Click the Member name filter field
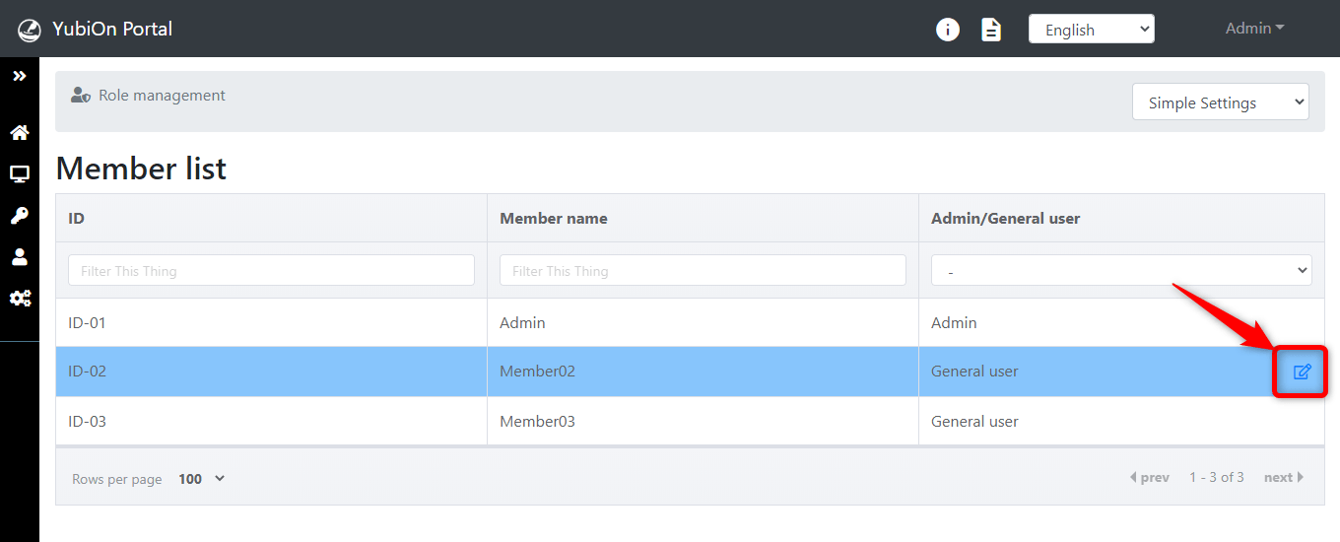The width and height of the screenshot is (1340, 542). click(x=703, y=270)
